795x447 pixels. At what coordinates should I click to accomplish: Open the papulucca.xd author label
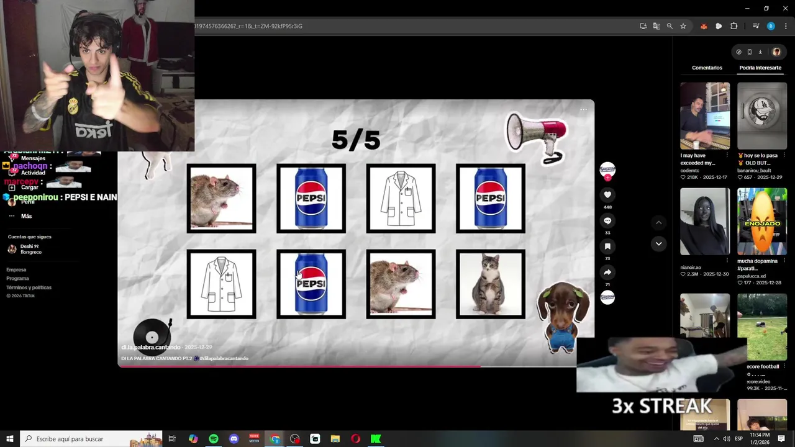click(752, 276)
